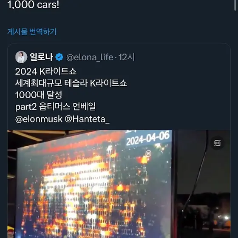This screenshot has width=238, height=238.
Task: Open the @elona_life handle
Action: pyautogui.click(x=90, y=57)
